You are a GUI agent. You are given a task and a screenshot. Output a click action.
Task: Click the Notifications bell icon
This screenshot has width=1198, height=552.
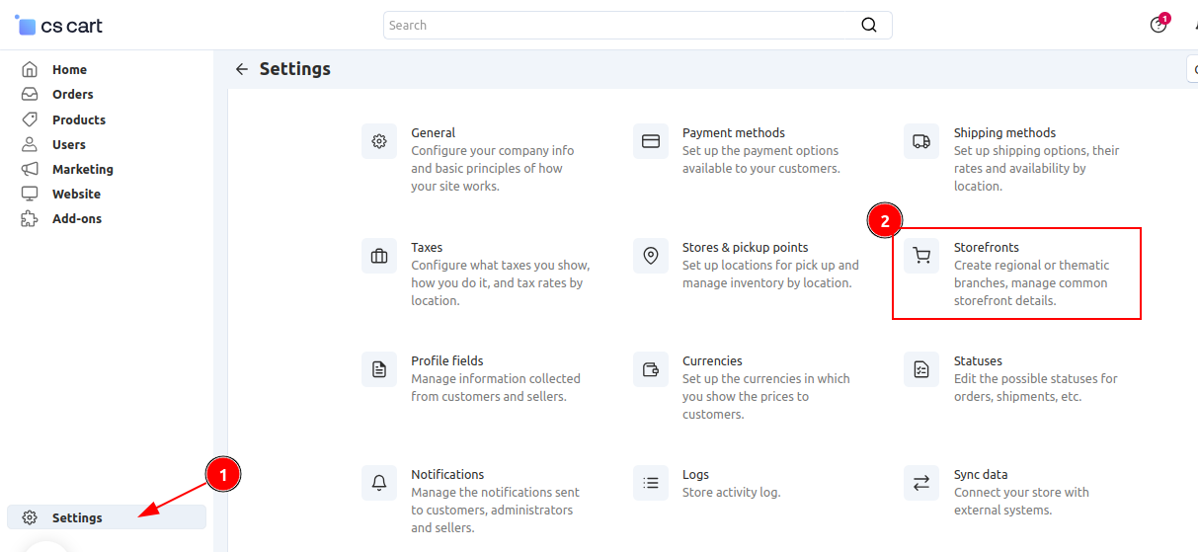pos(379,483)
